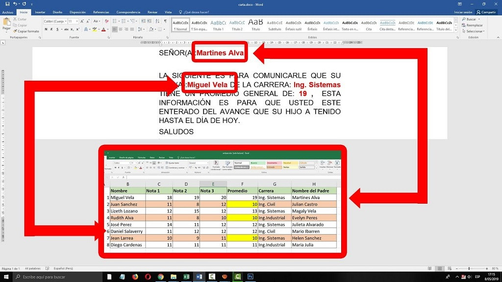Click Iniciar sesión in the title bar
502x282 pixels.
(x=463, y=12)
